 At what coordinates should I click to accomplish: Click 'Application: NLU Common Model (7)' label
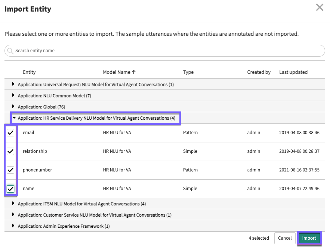(55, 96)
